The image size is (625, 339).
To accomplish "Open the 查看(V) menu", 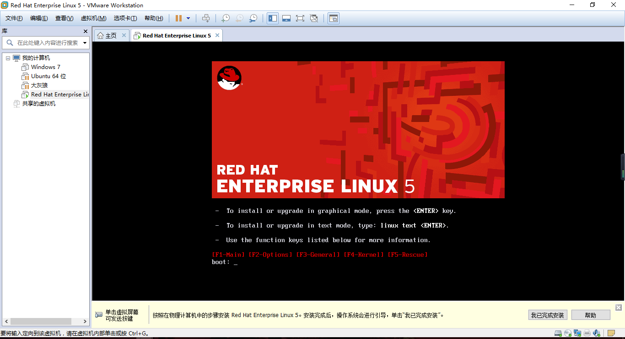I will tap(64, 18).
